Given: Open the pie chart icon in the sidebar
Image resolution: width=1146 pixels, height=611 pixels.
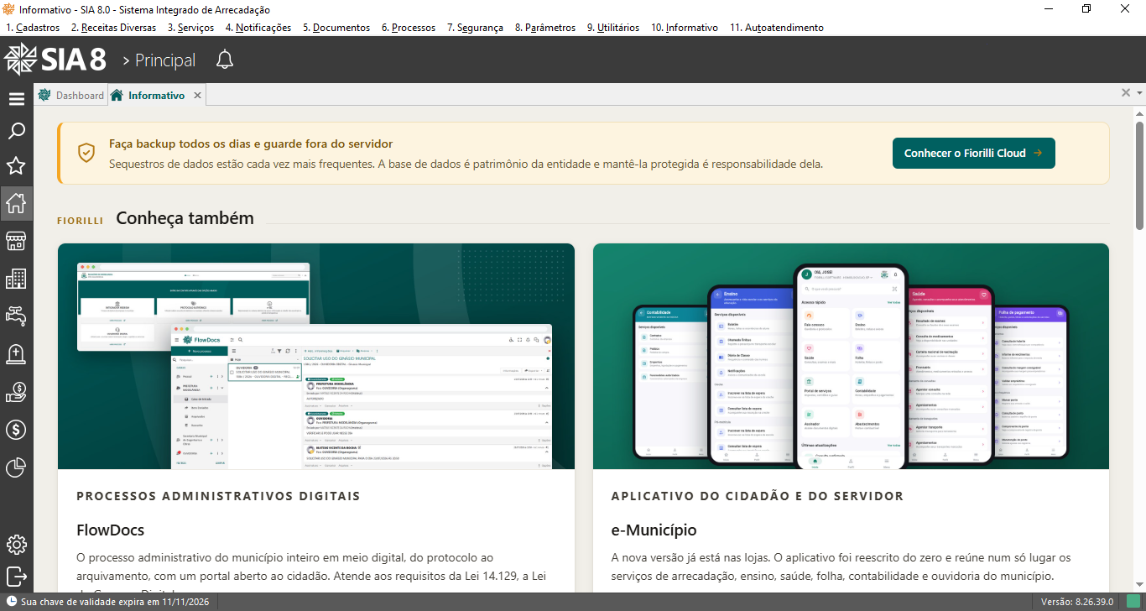Looking at the screenshot, I should pyautogui.click(x=16, y=467).
